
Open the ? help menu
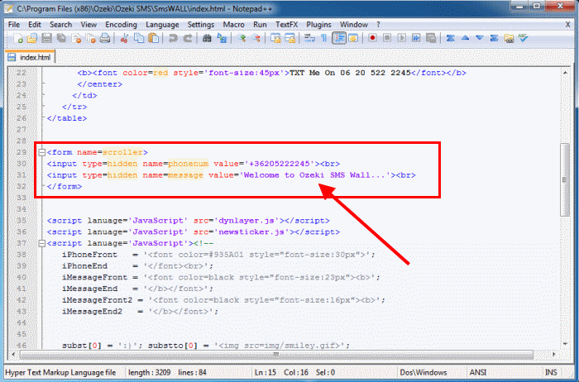[378, 25]
